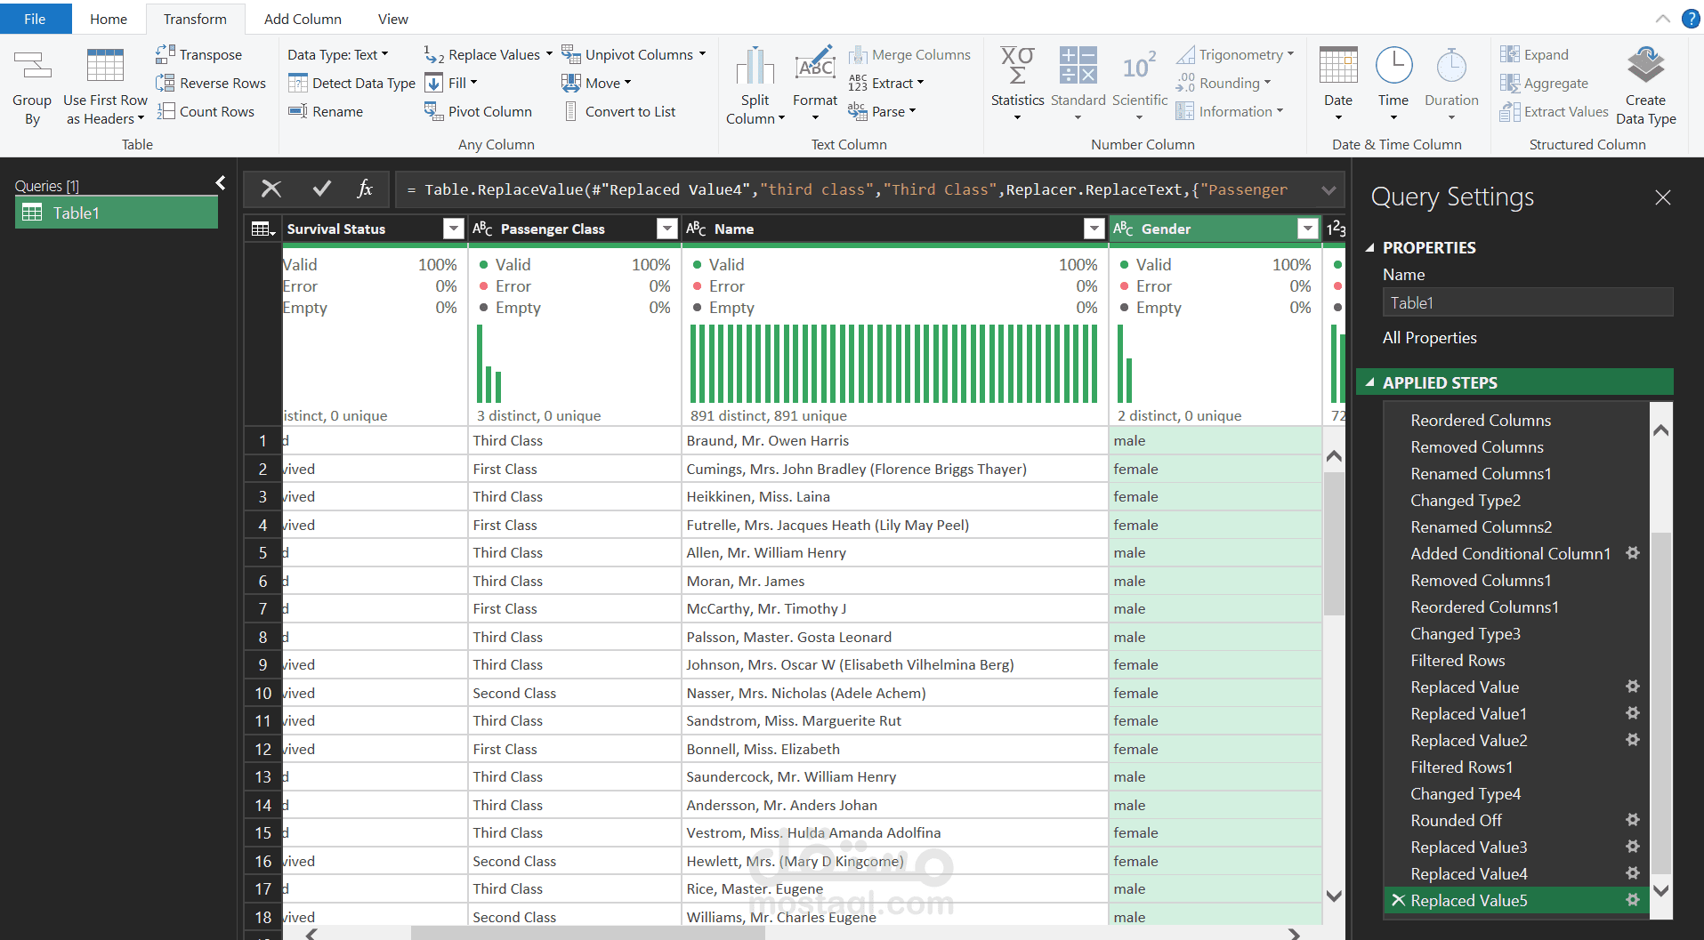The width and height of the screenshot is (1704, 940).
Task: Click the Group By icon
Action: (32, 66)
